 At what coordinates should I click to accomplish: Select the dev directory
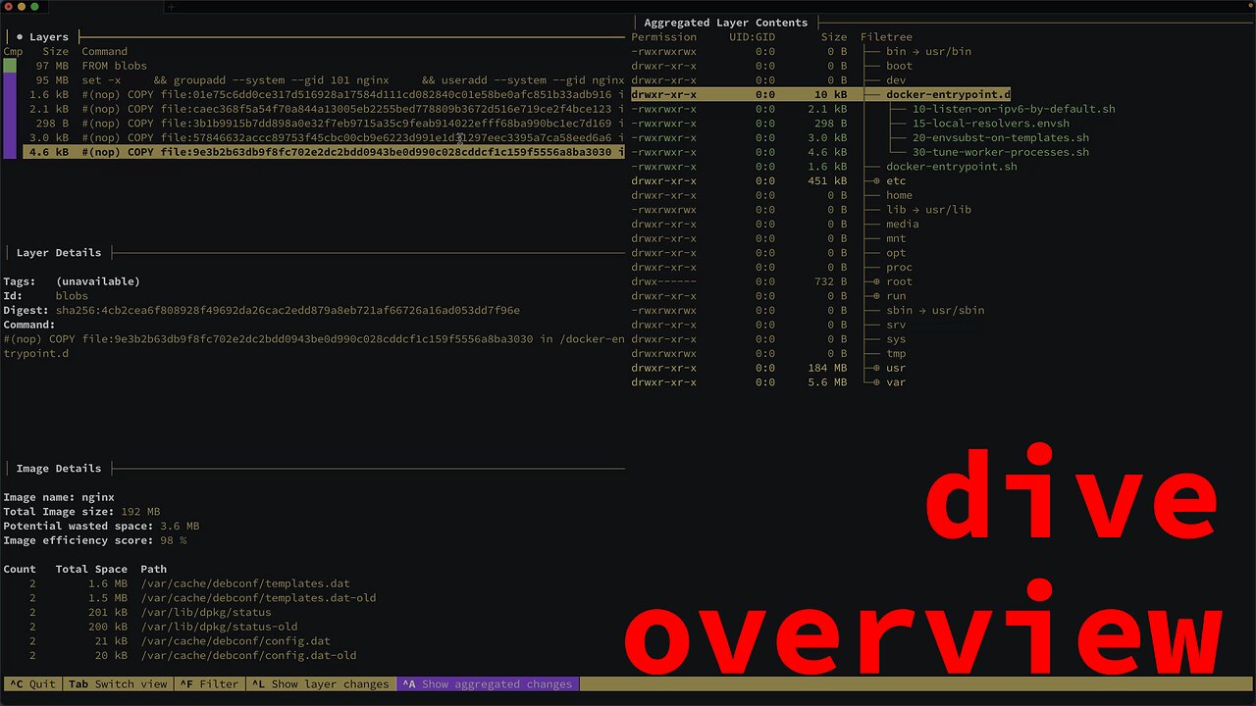[x=896, y=80]
